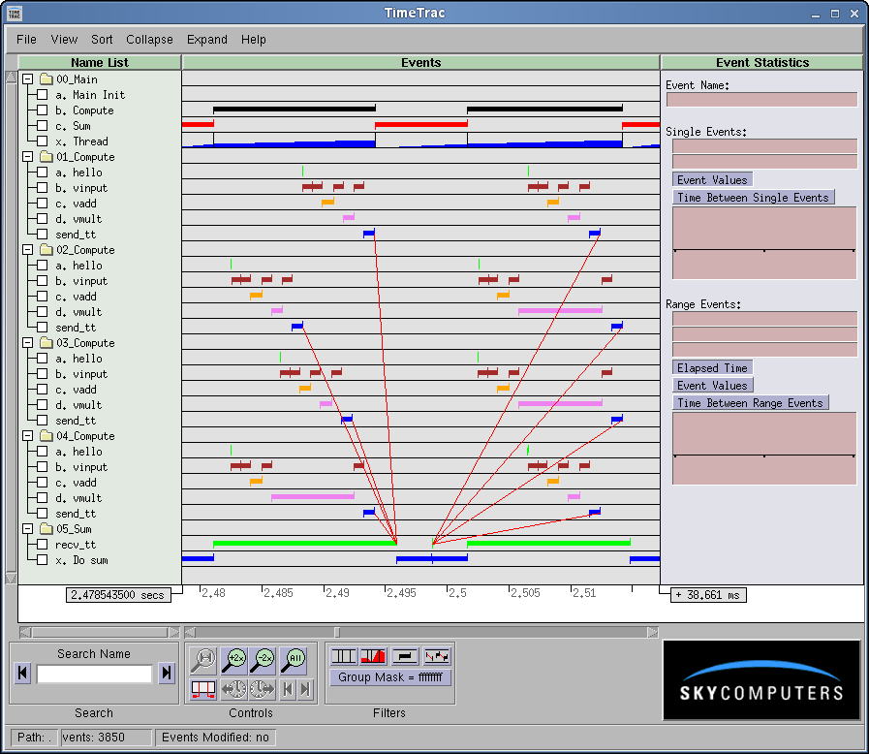Click the 00_Main folder icon

point(47,79)
